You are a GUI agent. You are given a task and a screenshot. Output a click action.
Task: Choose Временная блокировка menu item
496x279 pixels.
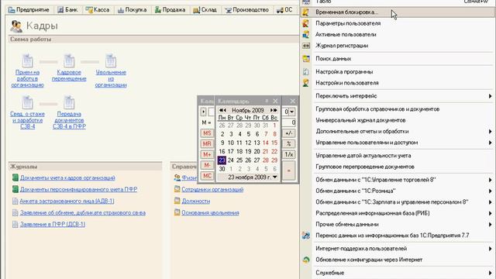tap(398, 12)
